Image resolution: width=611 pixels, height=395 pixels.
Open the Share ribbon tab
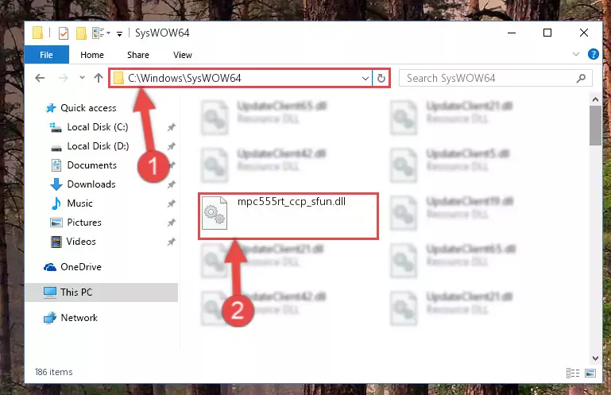pos(138,55)
